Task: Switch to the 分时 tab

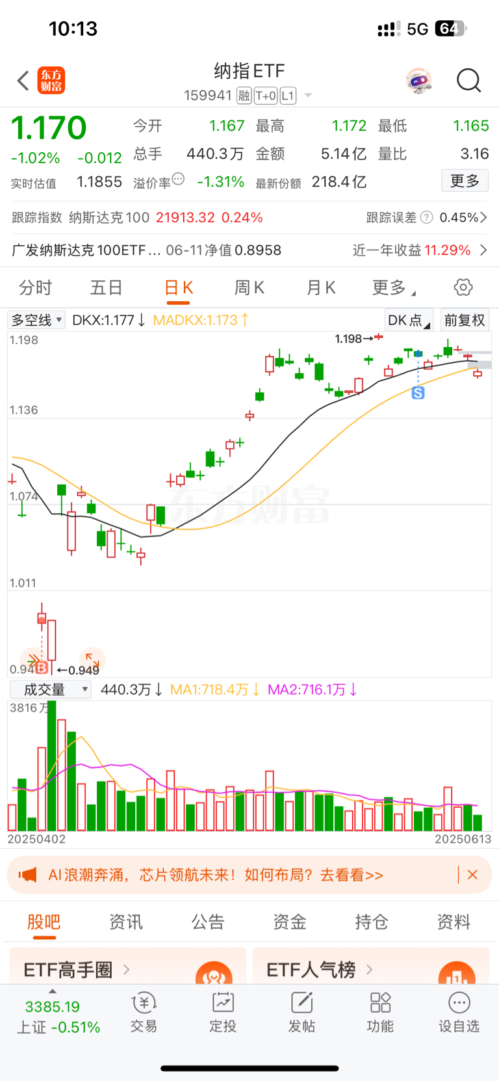Action: pos(36,287)
